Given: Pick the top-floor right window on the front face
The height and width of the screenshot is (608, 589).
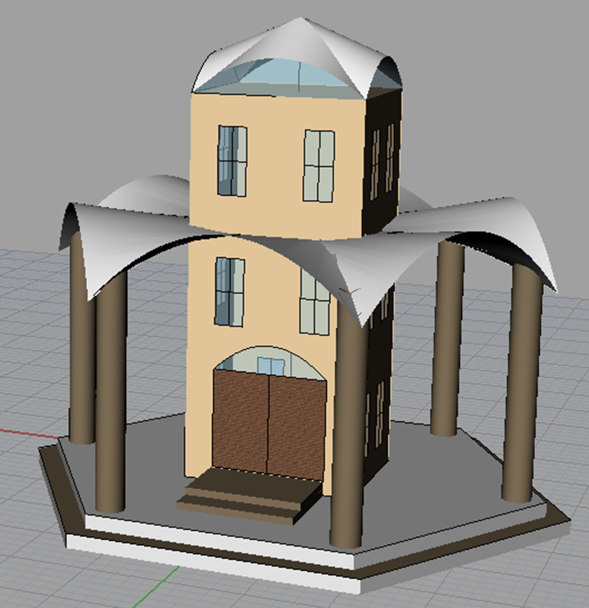Looking at the screenshot, I should 319,166.
